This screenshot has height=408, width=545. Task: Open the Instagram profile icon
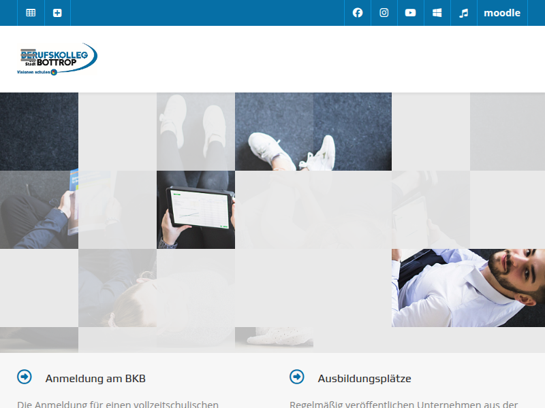(x=384, y=13)
